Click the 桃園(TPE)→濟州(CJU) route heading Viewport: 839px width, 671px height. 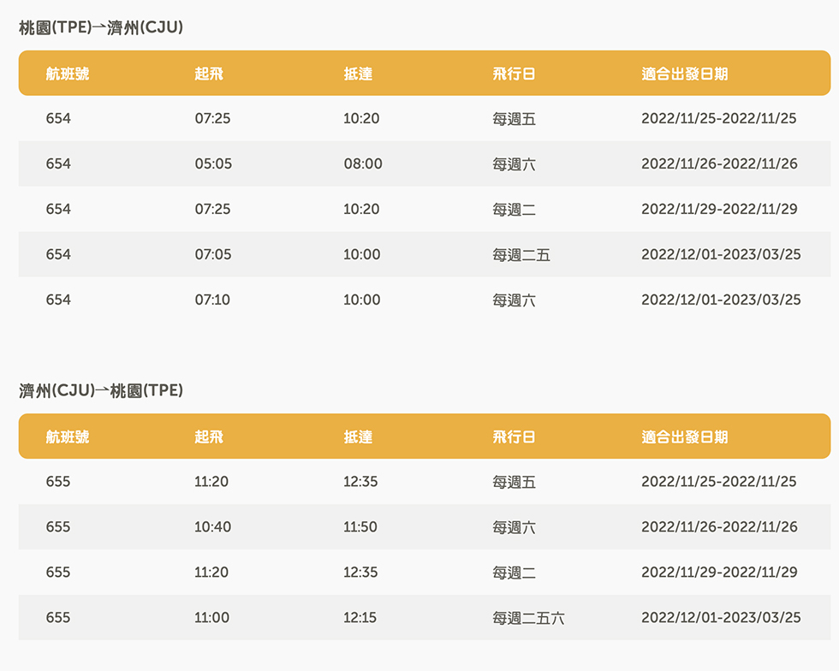(101, 27)
